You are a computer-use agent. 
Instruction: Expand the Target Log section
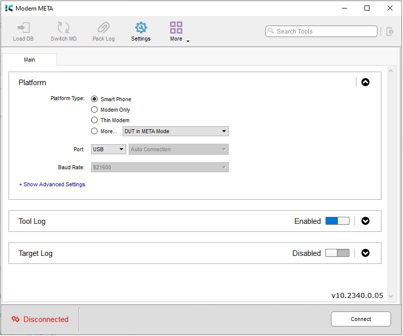click(x=365, y=253)
